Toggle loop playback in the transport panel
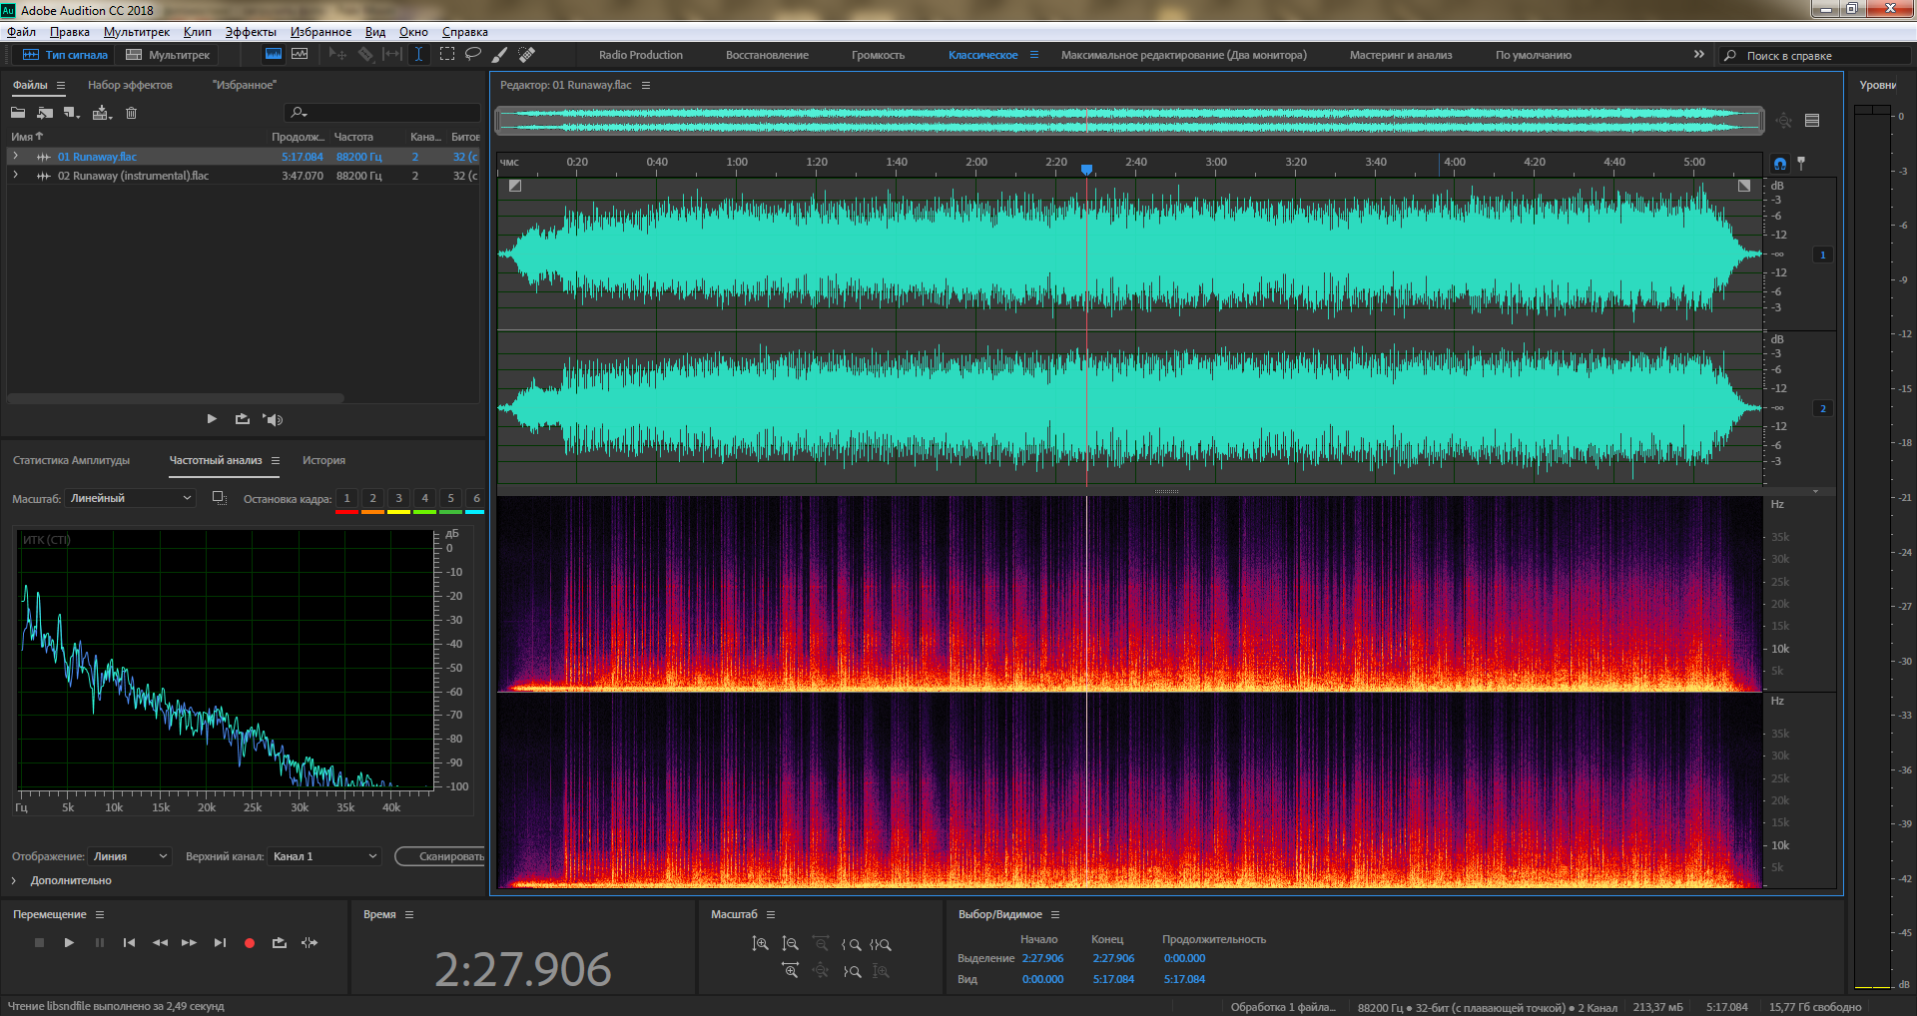The width and height of the screenshot is (1917, 1016). 280,943
